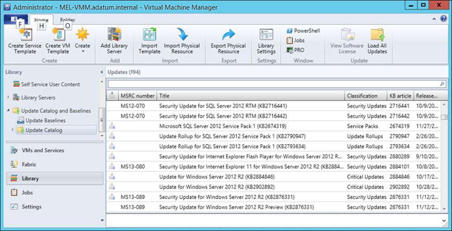Click the updates list scroll up arrow
The width and height of the screenshot is (452, 231).
pos(444,104)
